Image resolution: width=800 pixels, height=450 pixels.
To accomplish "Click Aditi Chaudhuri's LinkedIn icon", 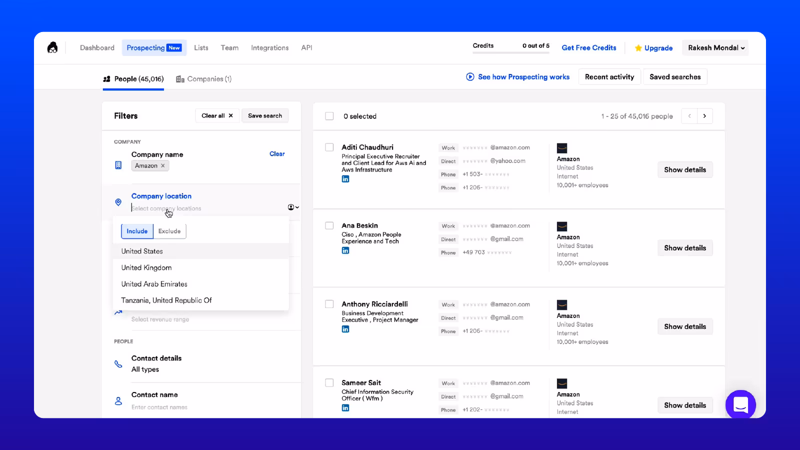I will (345, 179).
